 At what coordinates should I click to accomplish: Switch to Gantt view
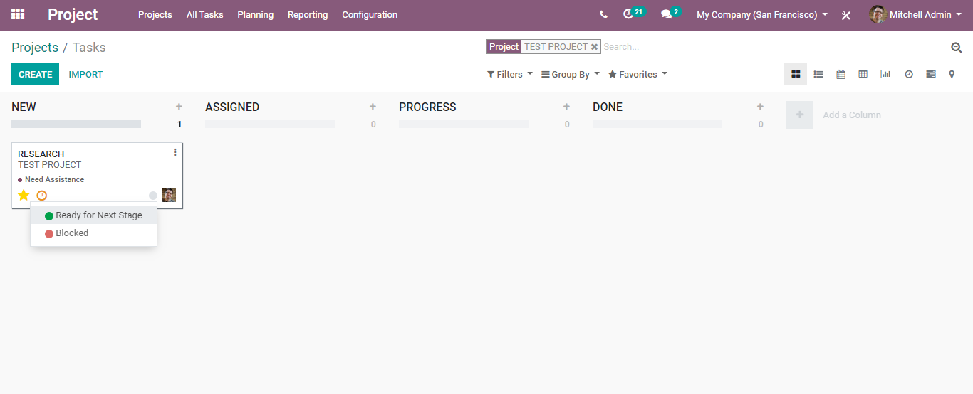pyautogui.click(x=931, y=74)
